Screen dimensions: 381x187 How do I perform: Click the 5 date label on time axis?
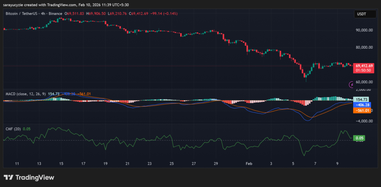point(293,164)
